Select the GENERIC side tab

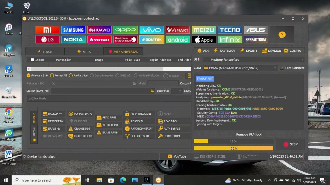[34, 118]
